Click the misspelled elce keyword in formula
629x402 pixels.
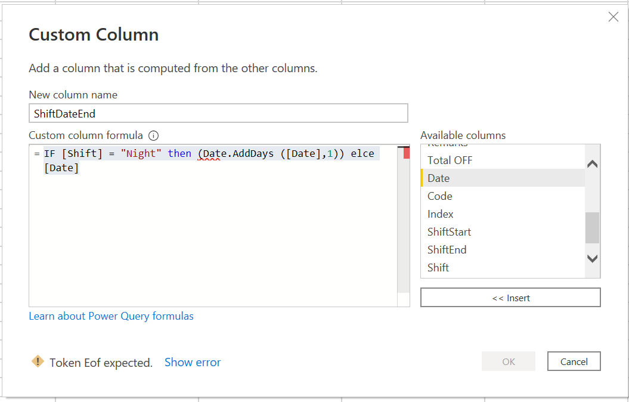pos(362,154)
